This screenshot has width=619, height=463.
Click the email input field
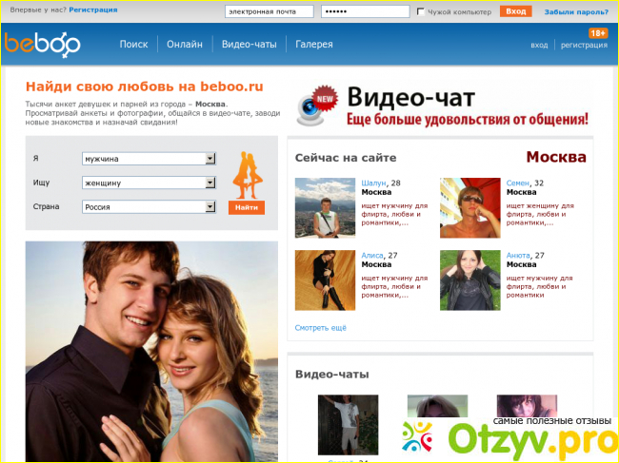(269, 12)
